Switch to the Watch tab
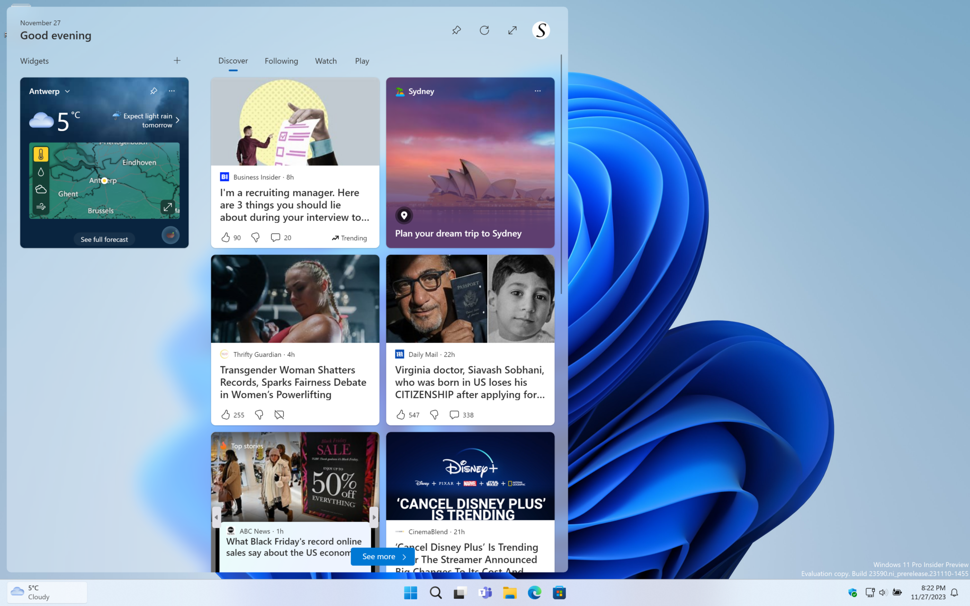Screen dimensions: 970x606 point(325,61)
